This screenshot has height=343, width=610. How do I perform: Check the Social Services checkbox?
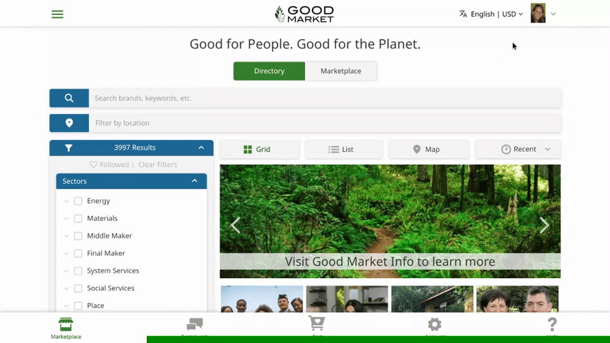pyautogui.click(x=78, y=288)
